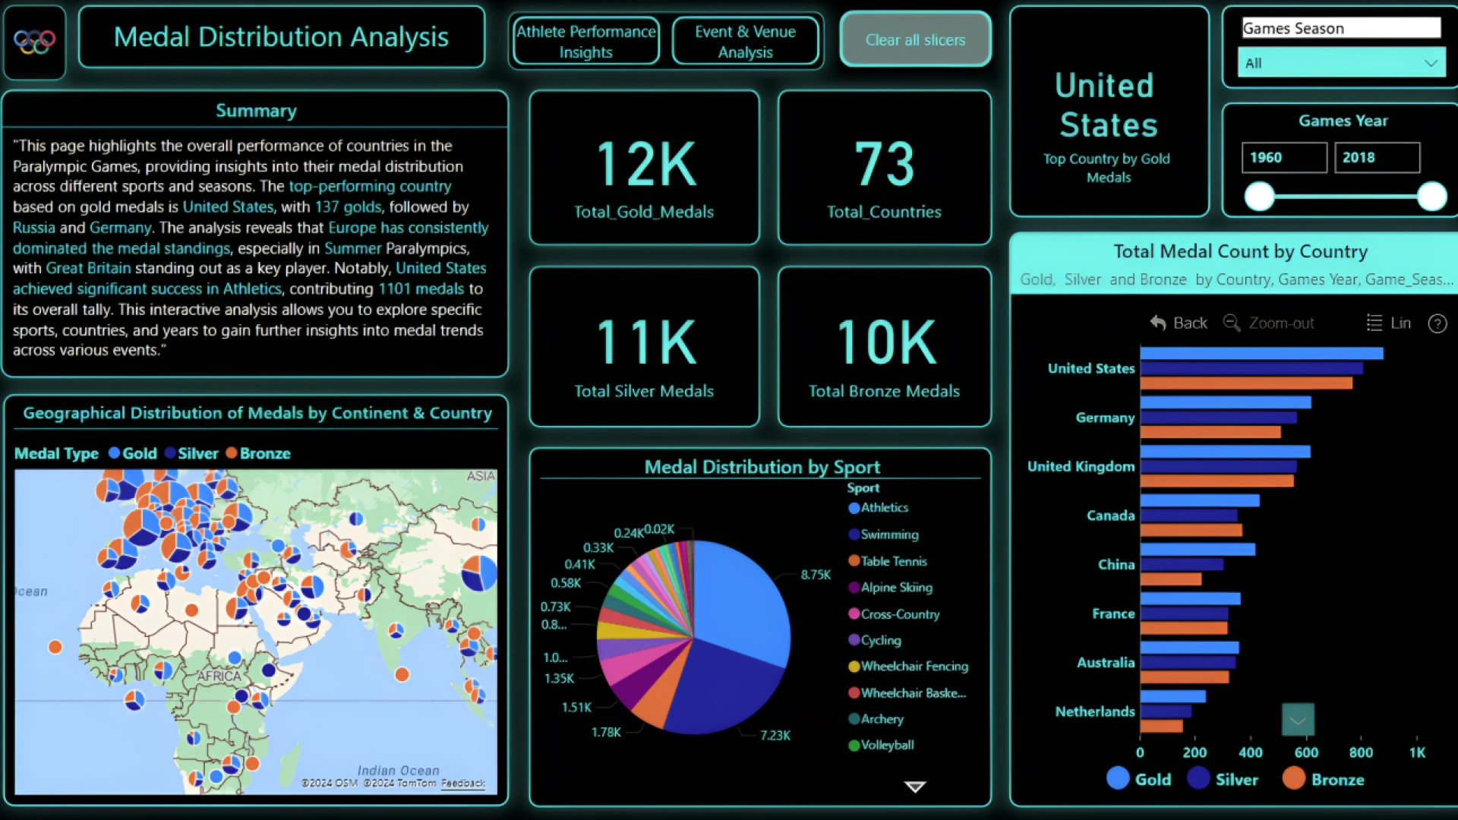Click Alpine Skiing legend marker
Screen dimensions: 1458x820
[x=854, y=588]
